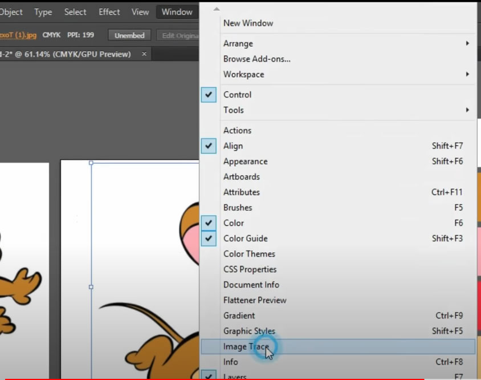Open the Type menu

pyautogui.click(x=43, y=12)
